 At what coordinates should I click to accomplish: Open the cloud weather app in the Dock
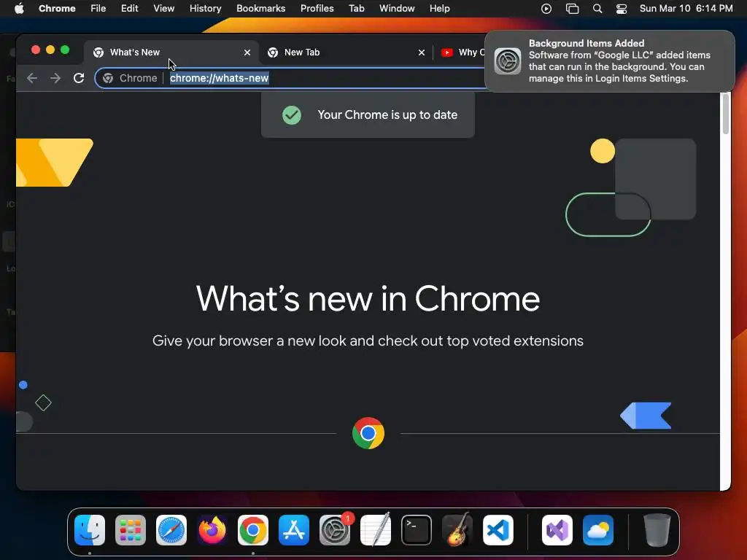coord(598,530)
